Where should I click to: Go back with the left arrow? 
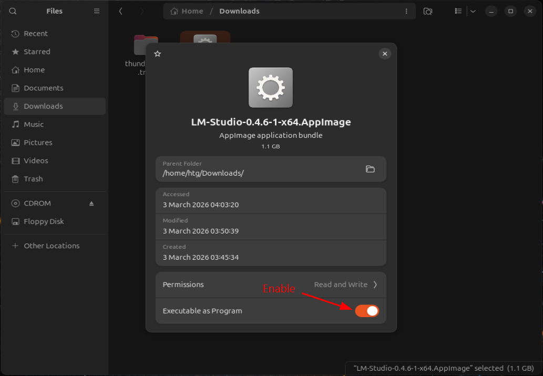(120, 11)
